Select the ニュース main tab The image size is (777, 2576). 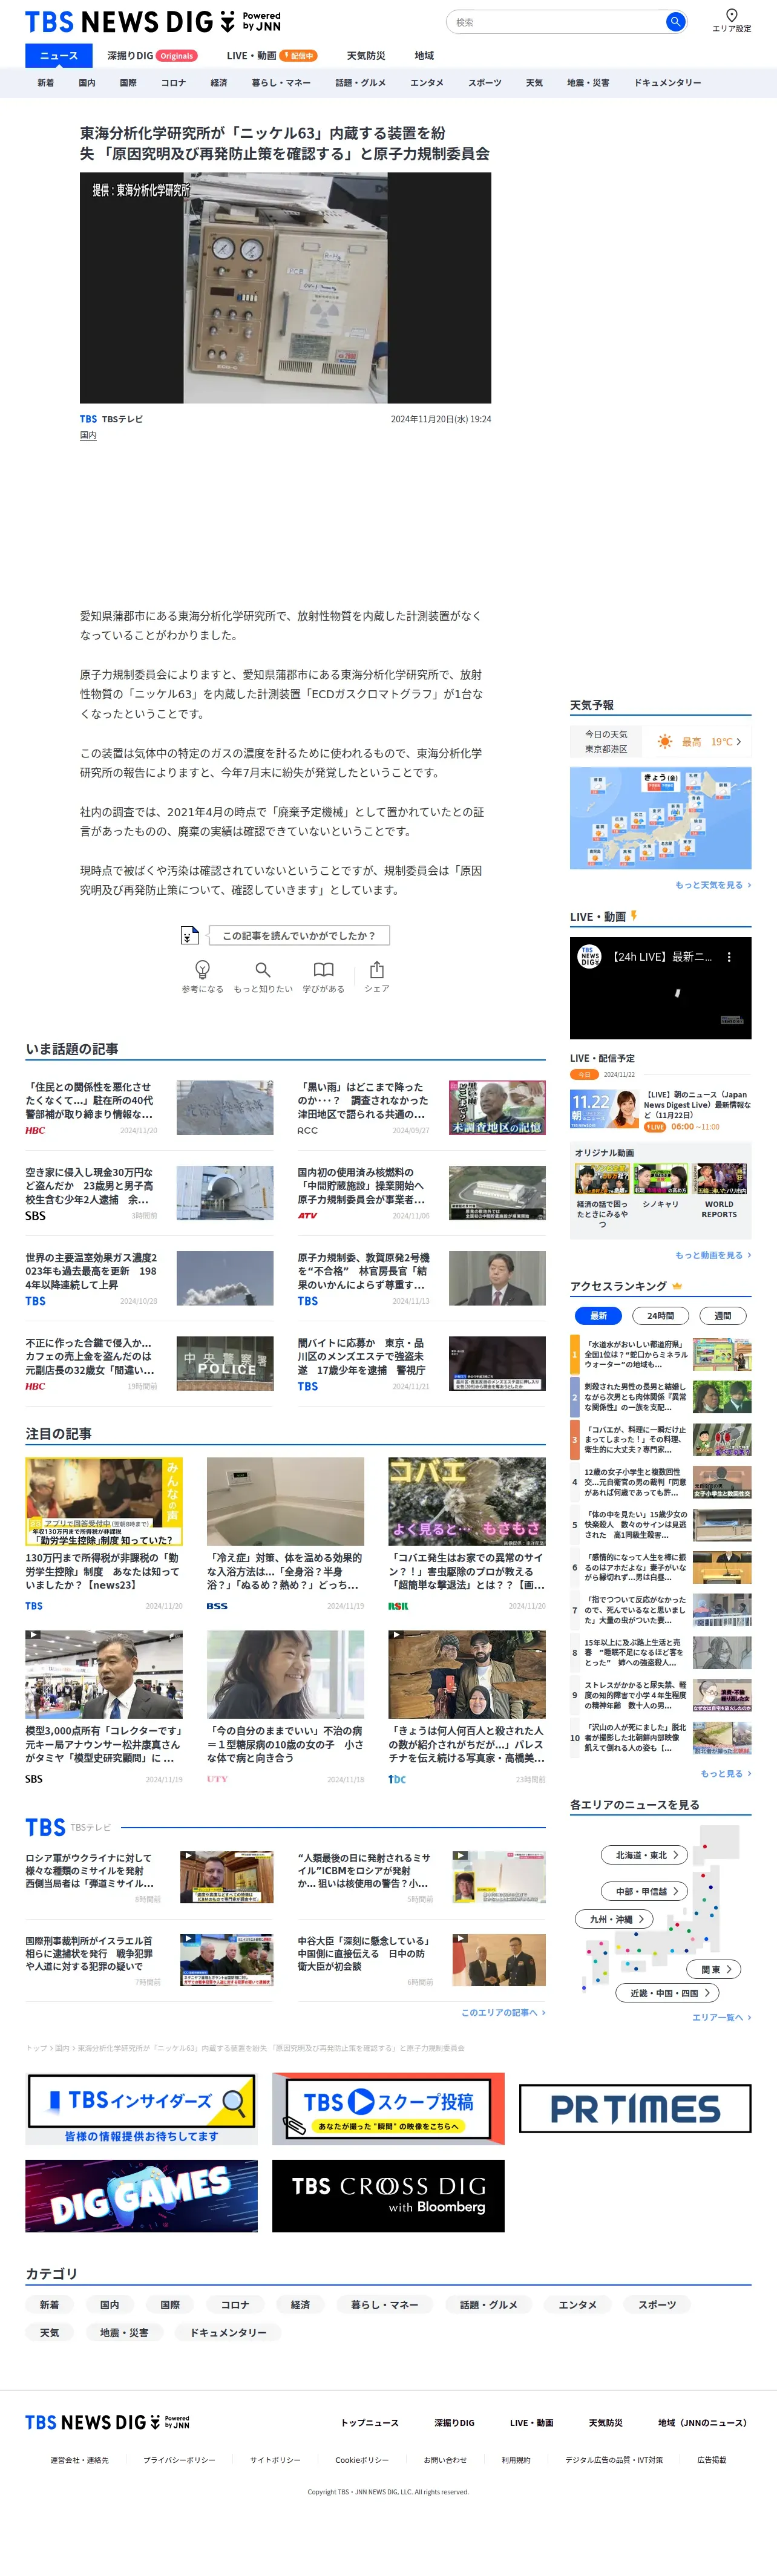pyautogui.click(x=58, y=56)
